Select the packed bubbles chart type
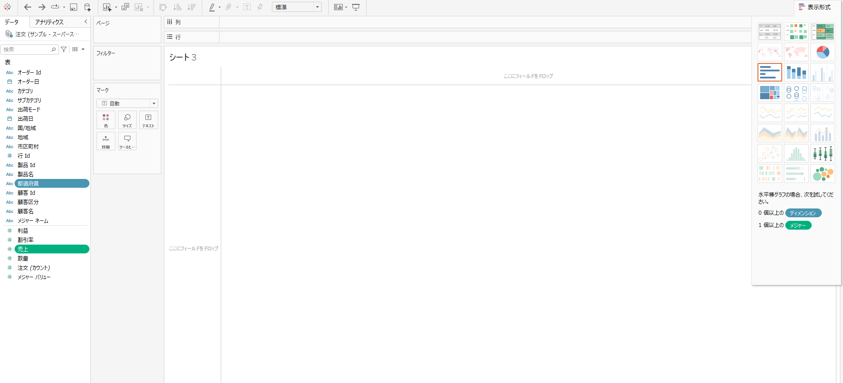Screen dimensions: 843x383 pyautogui.click(x=823, y=174)
